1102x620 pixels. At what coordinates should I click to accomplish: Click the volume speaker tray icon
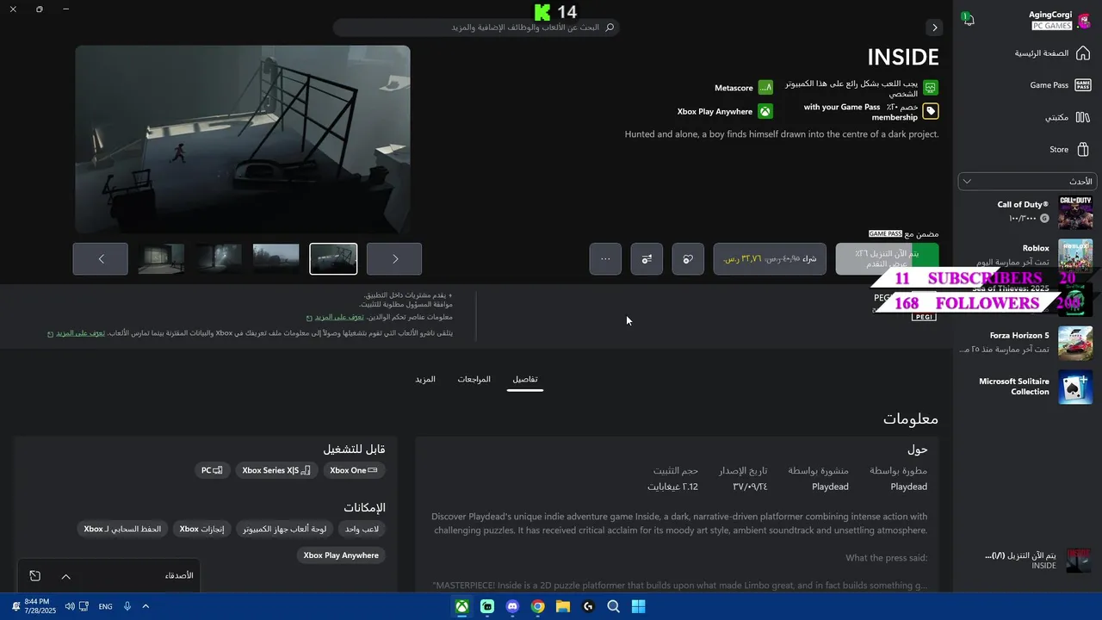click(x=70, y=606)
